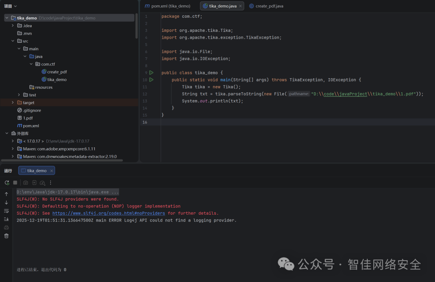This screenshot has height=282, width=435.
Task: Clear console output with trash icon
Action: click(x=6, y=236)
